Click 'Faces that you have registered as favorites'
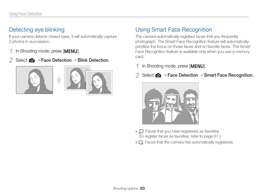This screenshot has height=193, width=261. point(182,131)
